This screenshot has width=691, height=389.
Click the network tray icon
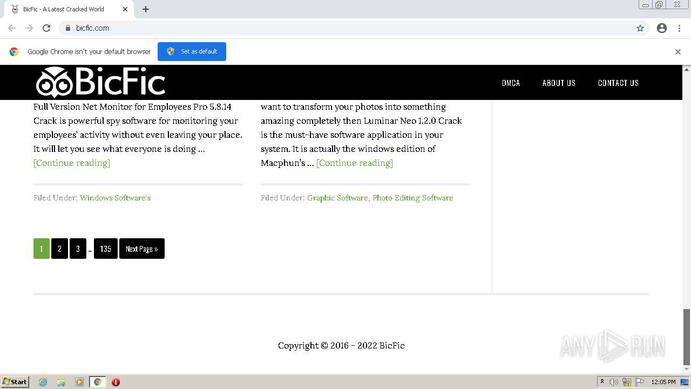(627, 382)
